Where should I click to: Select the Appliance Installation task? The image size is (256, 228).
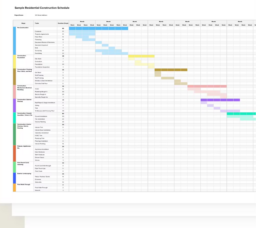pyautogui.click(x=42, y=149)
